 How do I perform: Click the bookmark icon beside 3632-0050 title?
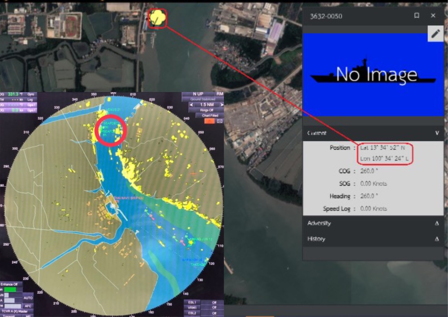[417, 16]
